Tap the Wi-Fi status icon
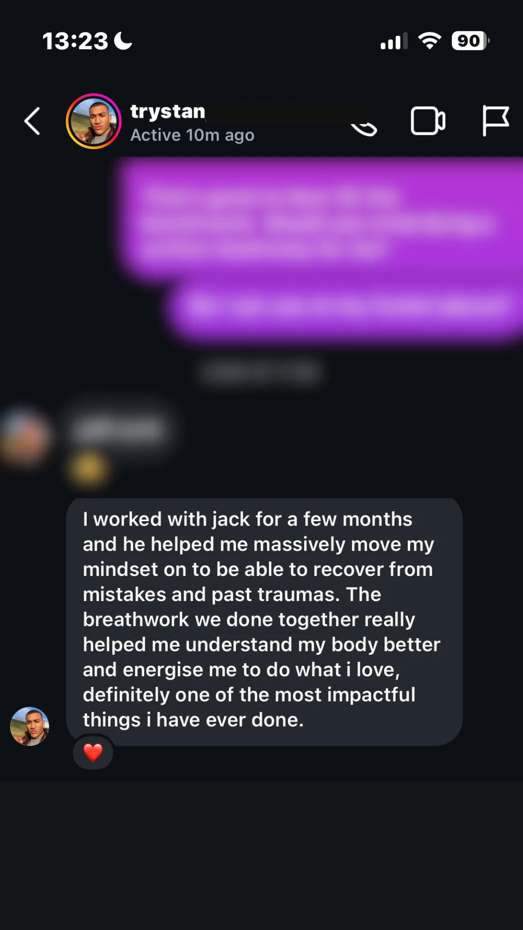The image size is (523, 930). pyautogui.click(x=430, y=41)
